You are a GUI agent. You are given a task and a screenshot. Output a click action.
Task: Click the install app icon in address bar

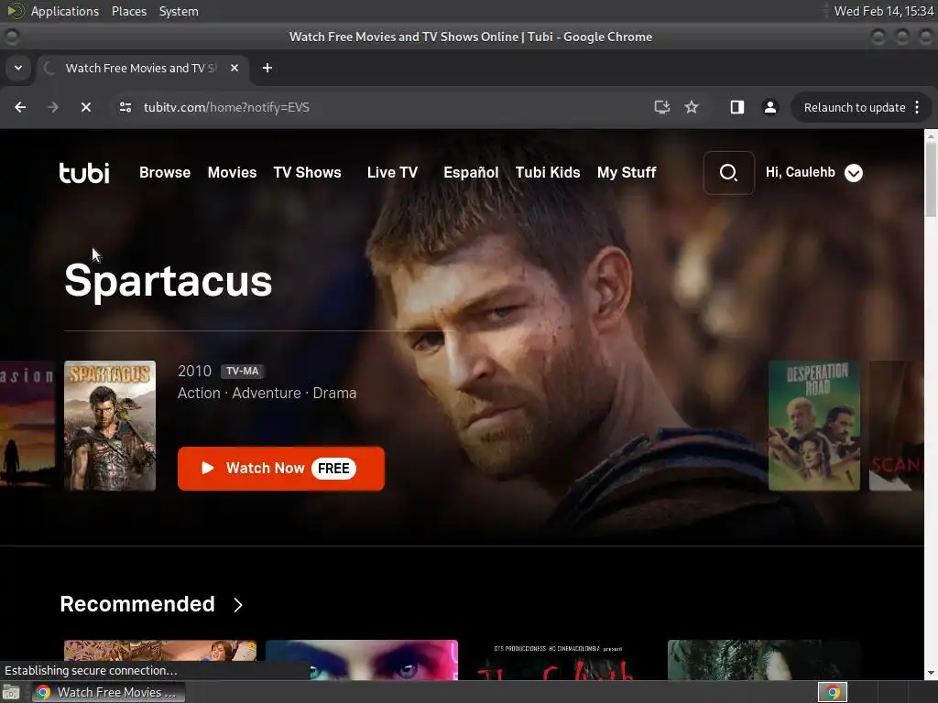coord(661,108)
